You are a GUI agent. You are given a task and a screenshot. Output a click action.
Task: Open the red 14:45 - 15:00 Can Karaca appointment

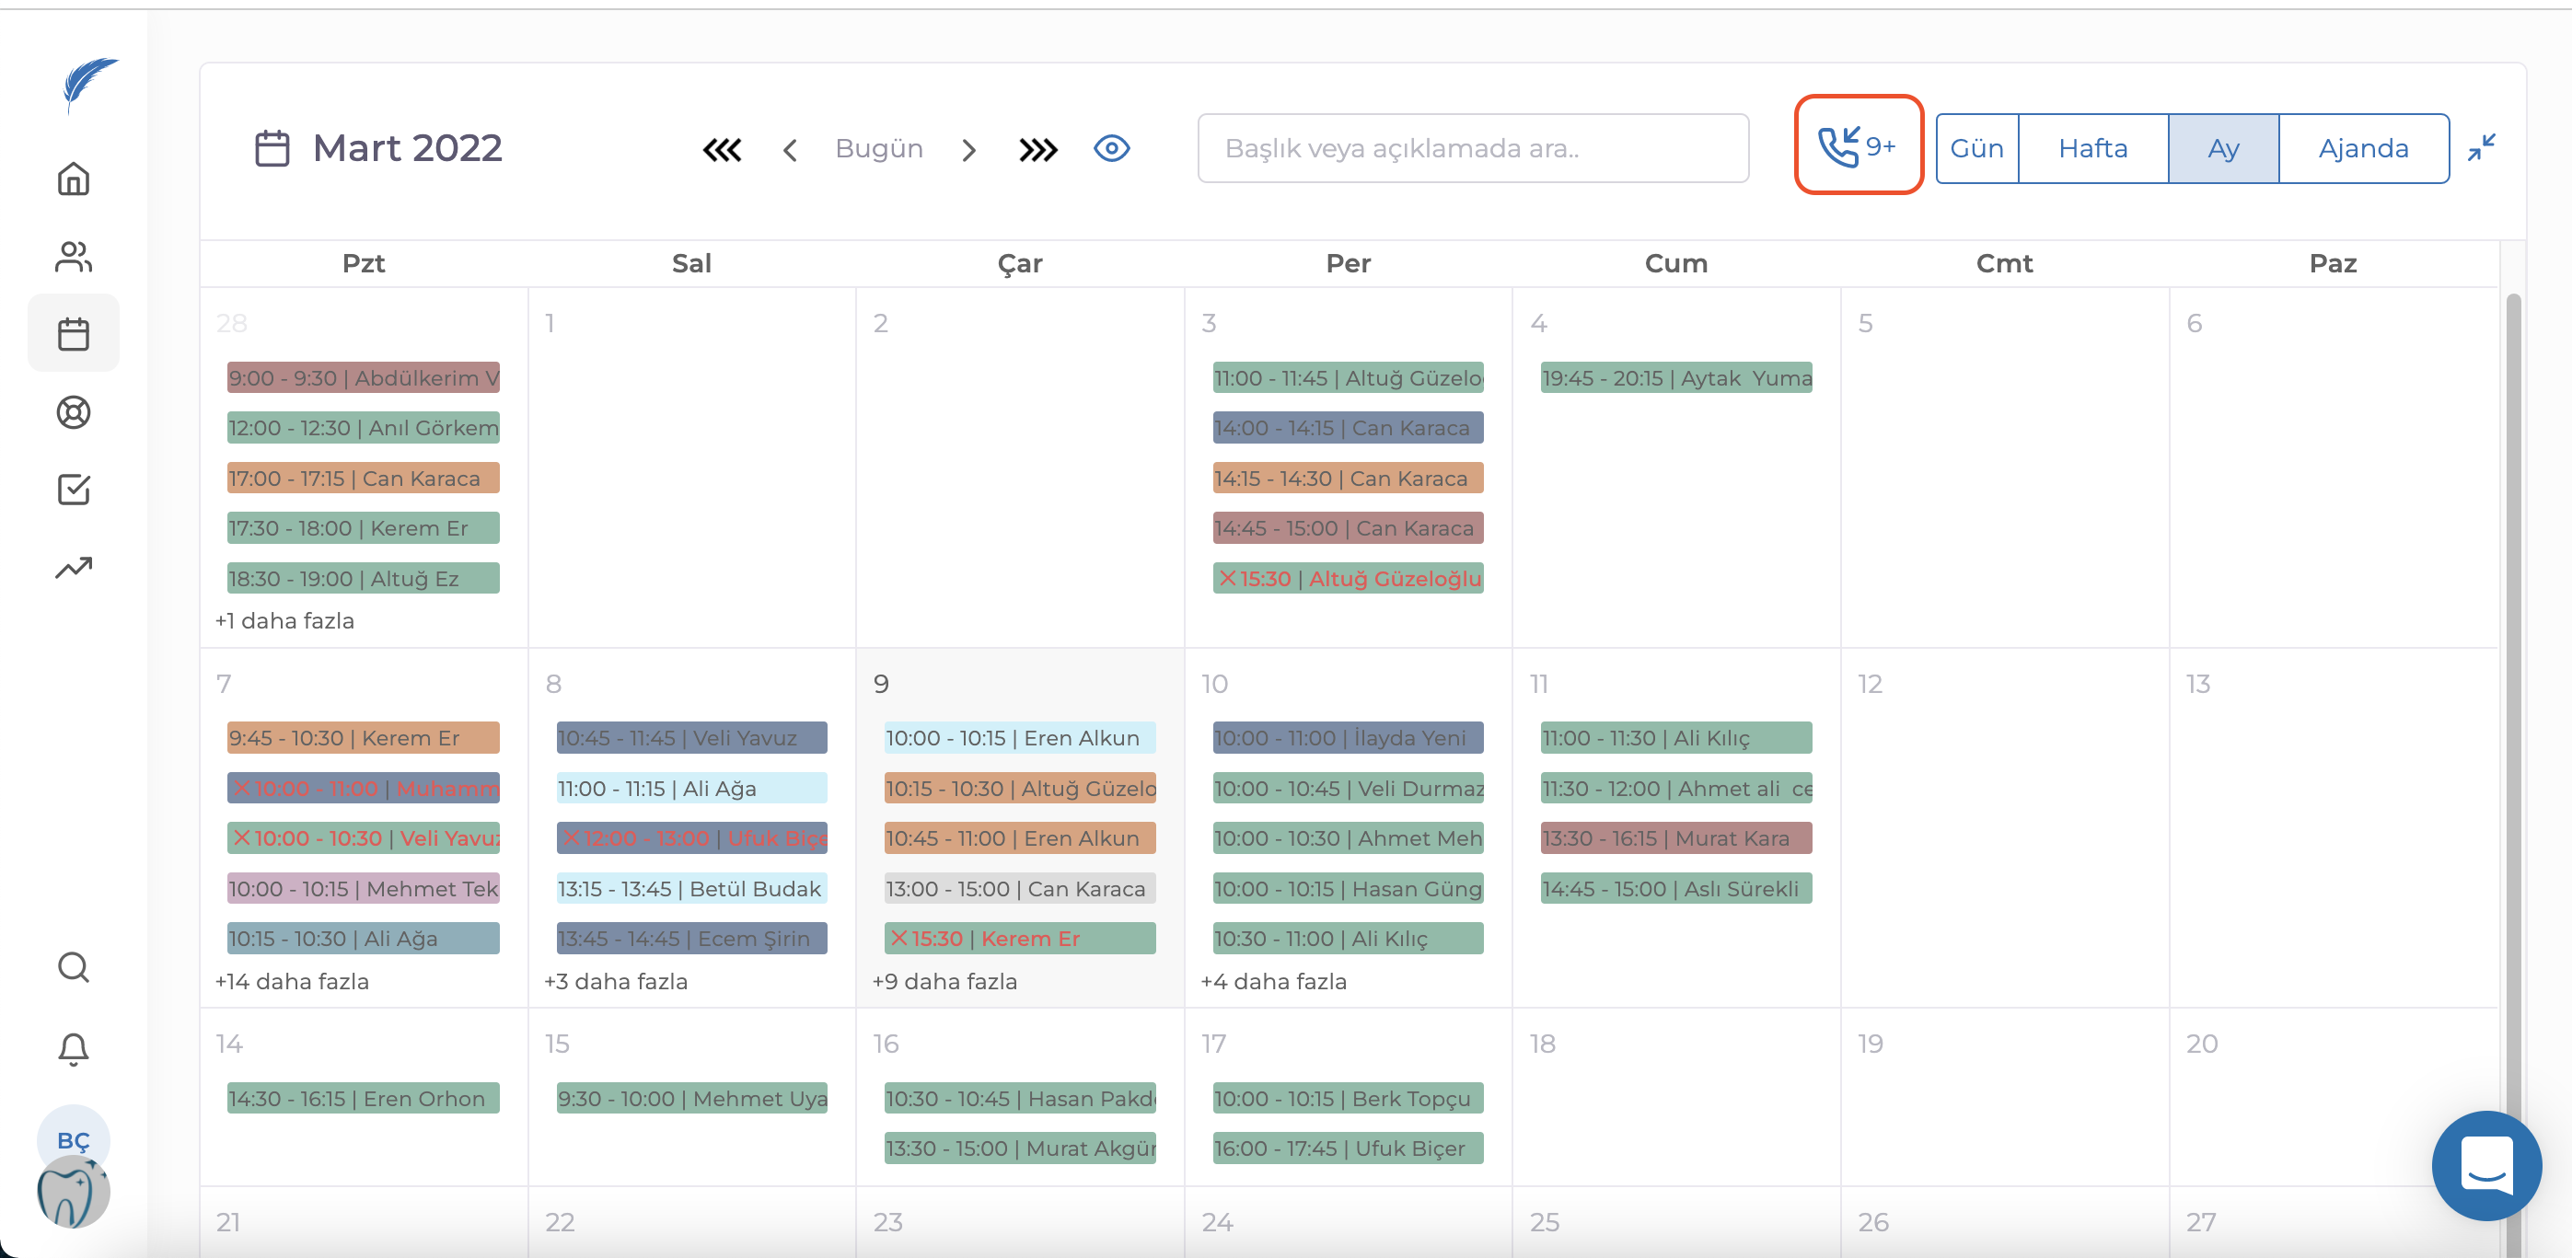[1347, 528]
